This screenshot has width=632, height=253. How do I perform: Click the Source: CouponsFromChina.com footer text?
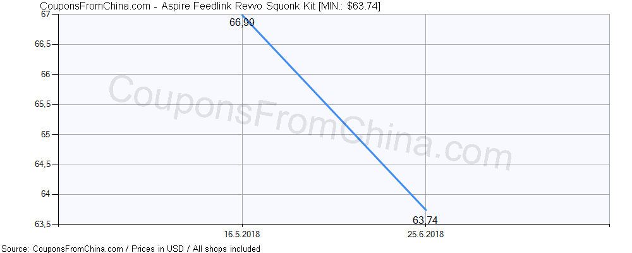(x=62, y=249)
